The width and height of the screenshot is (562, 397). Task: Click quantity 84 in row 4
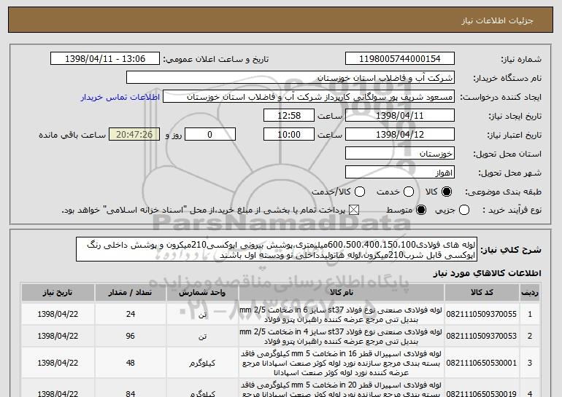(131, 393)
